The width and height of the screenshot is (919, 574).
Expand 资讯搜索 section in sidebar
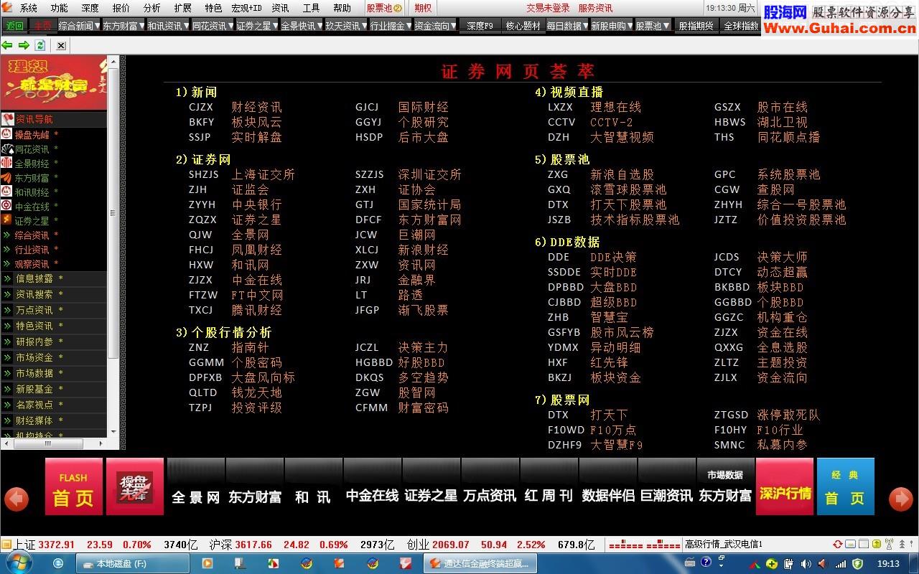click(x=54, y=294)
